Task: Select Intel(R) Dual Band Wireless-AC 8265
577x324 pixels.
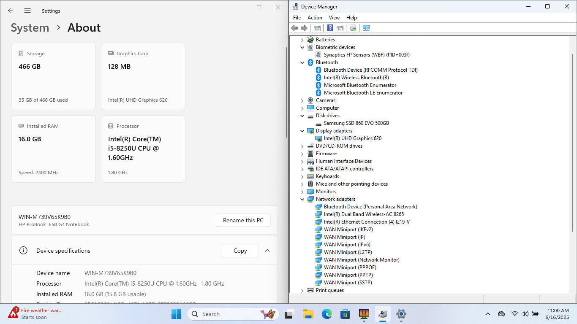Action: pyautogui.click(x=364, y=214)
